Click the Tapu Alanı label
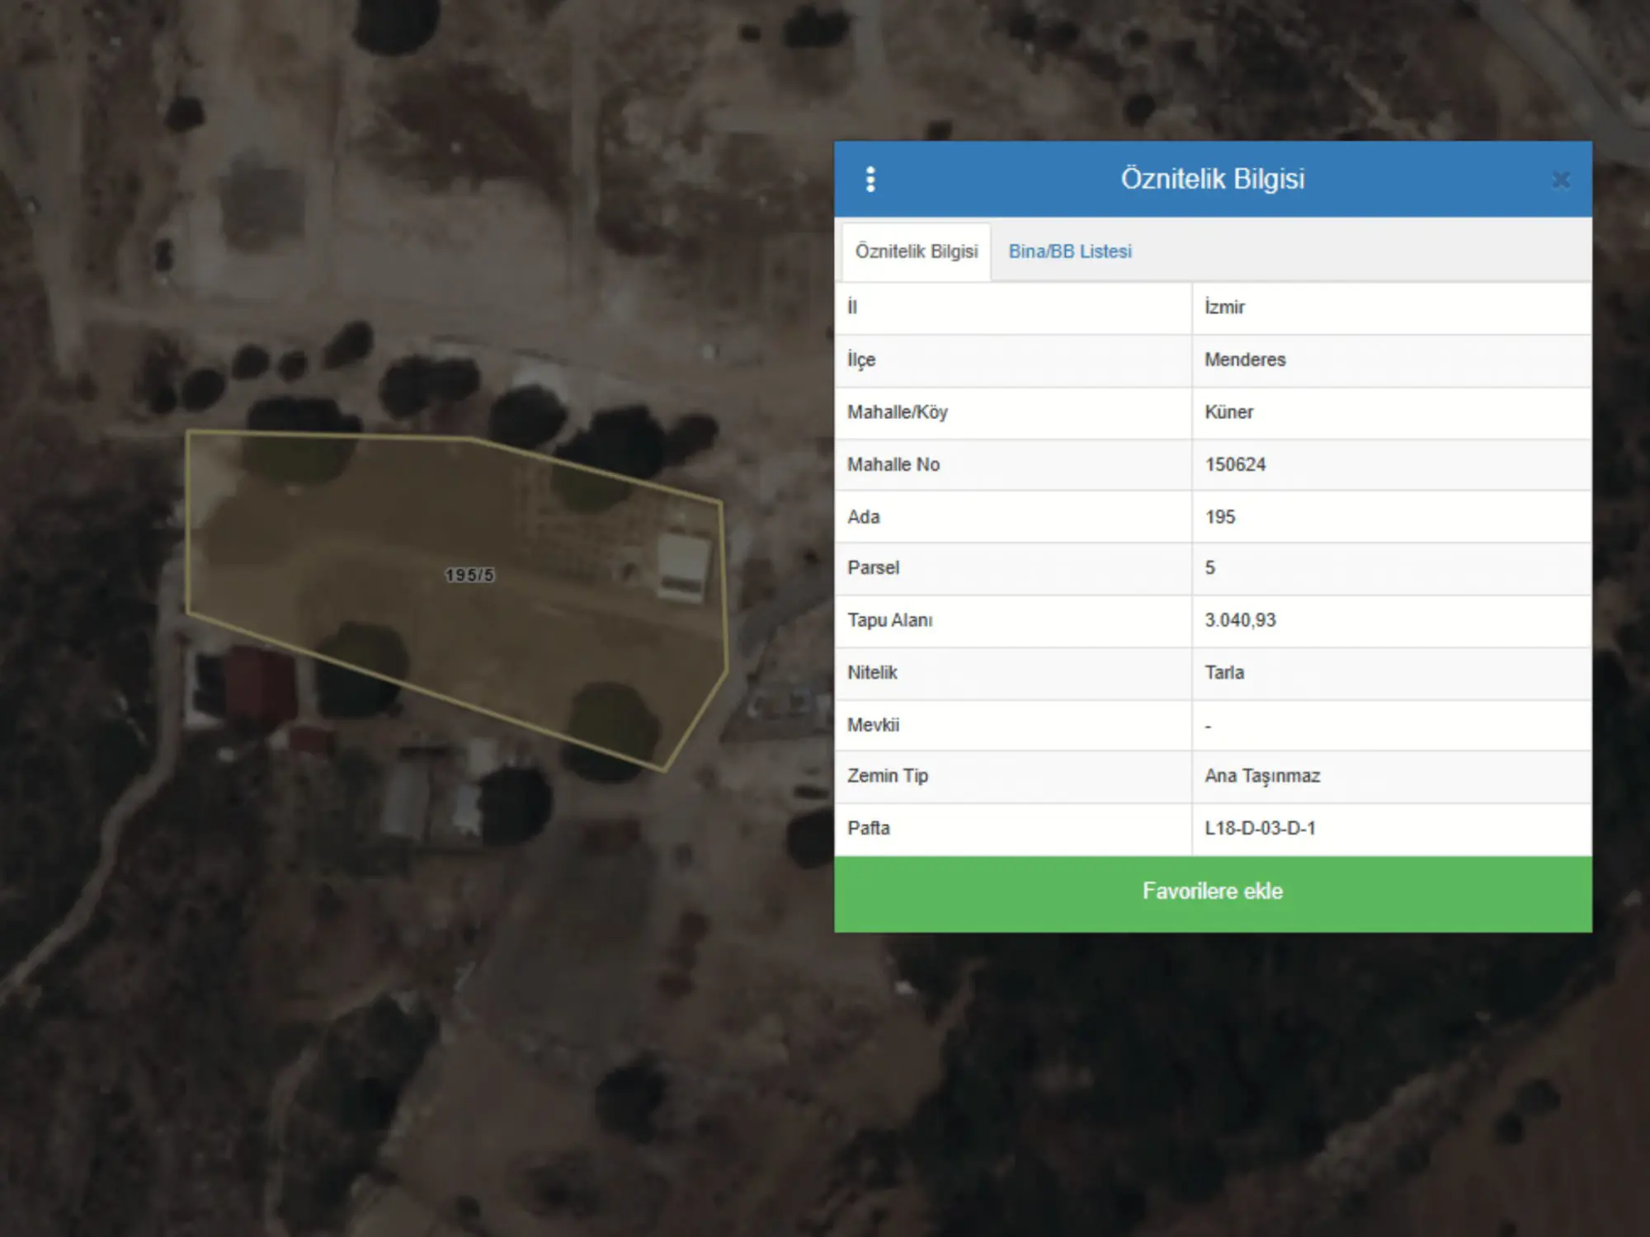1650x1237 pixels. (889, 620)
